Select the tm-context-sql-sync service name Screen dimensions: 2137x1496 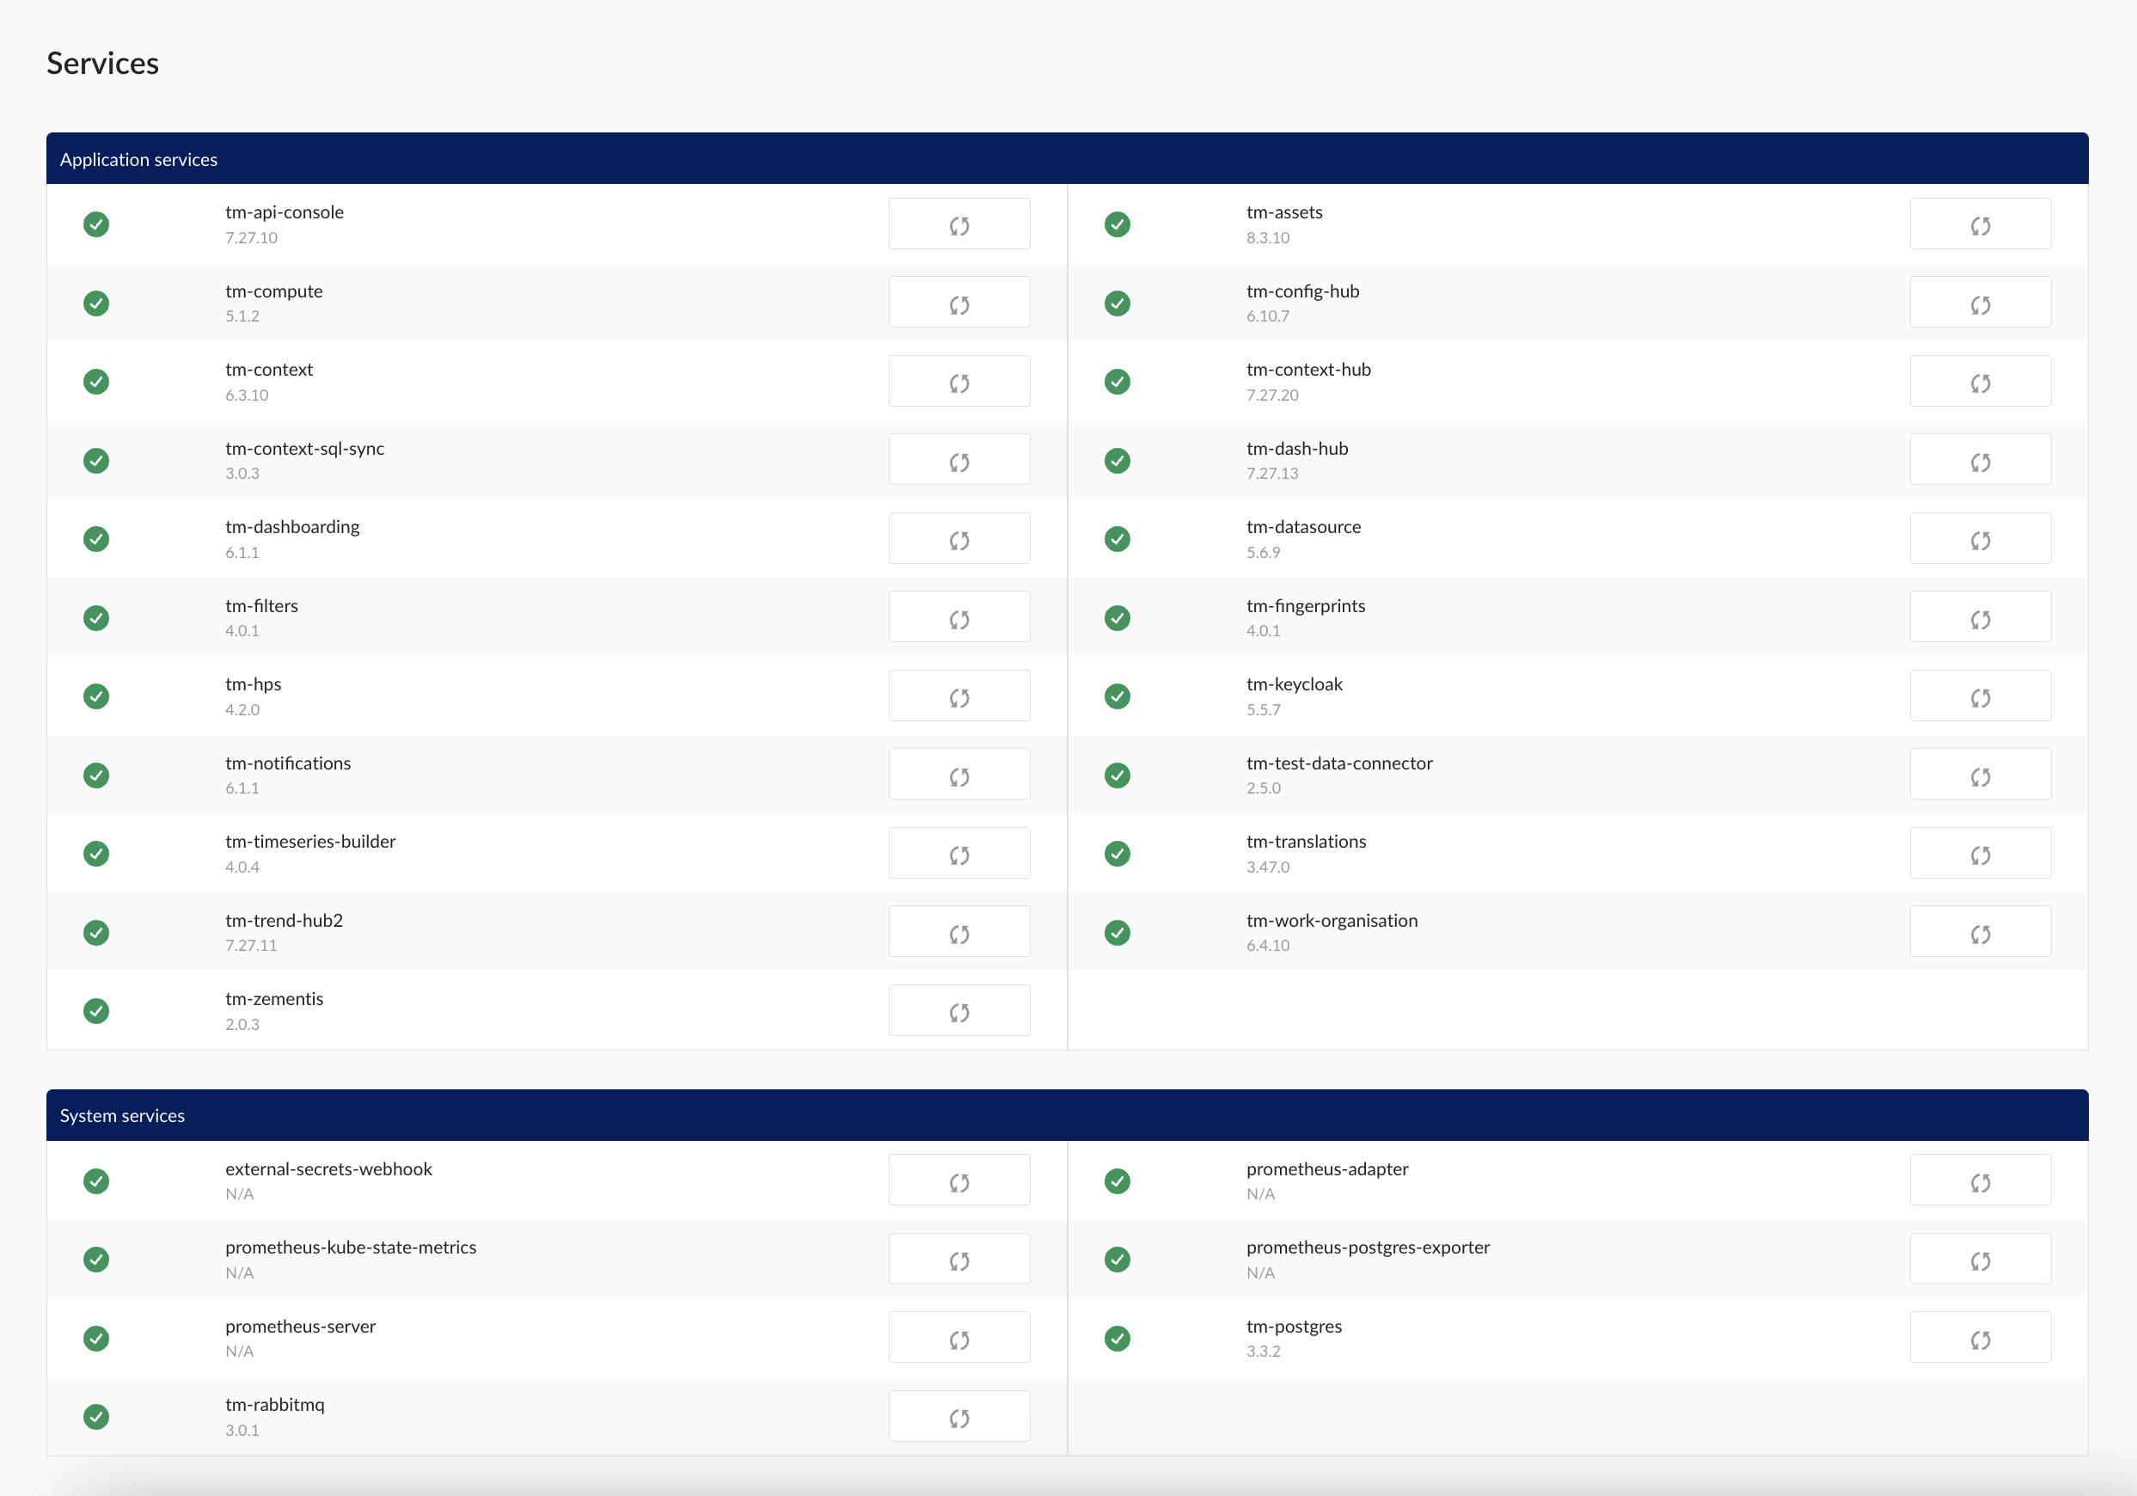click(x=304, y=449)
